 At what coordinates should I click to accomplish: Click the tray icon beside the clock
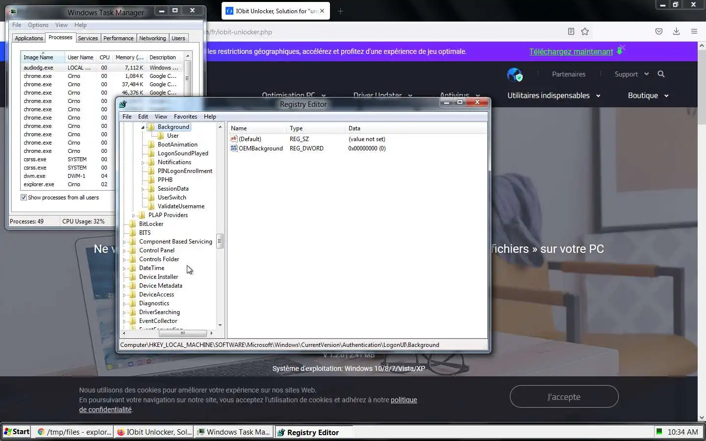[659, 432]
